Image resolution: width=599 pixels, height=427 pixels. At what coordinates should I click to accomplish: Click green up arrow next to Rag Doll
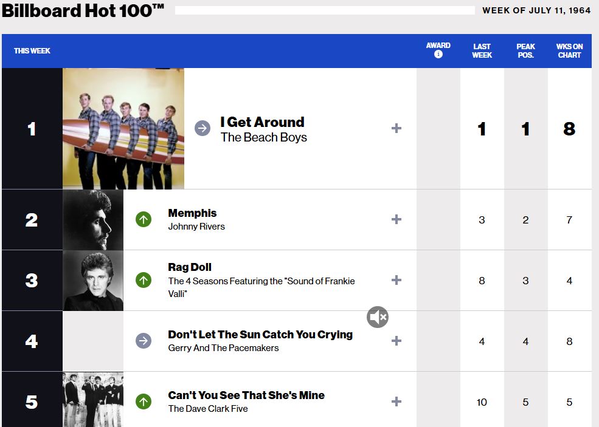click(144, 280)
